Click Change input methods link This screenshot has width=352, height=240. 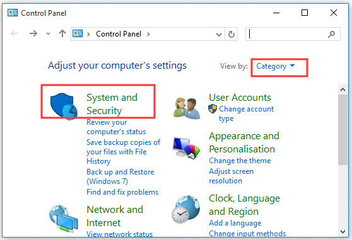tap(247, 234)
